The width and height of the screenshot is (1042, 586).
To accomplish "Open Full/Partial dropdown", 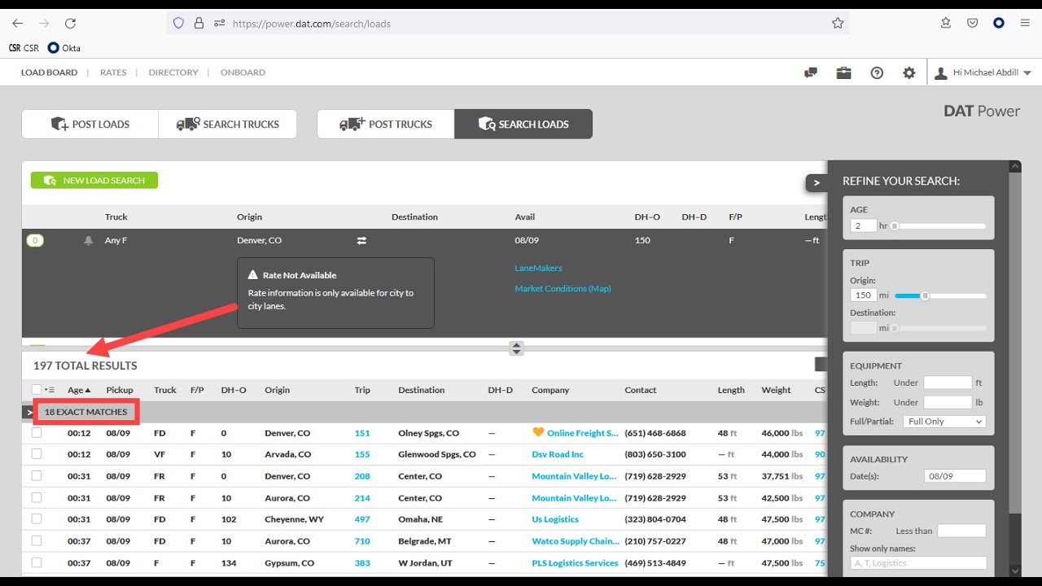I will [x=944, y=422].
